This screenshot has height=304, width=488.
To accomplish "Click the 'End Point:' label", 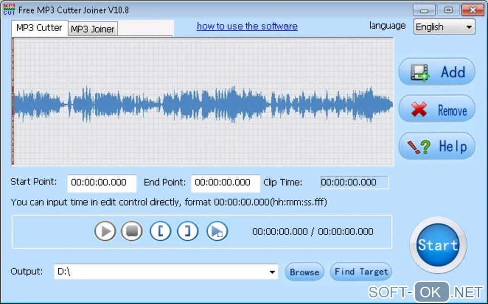I will point(165,182).
